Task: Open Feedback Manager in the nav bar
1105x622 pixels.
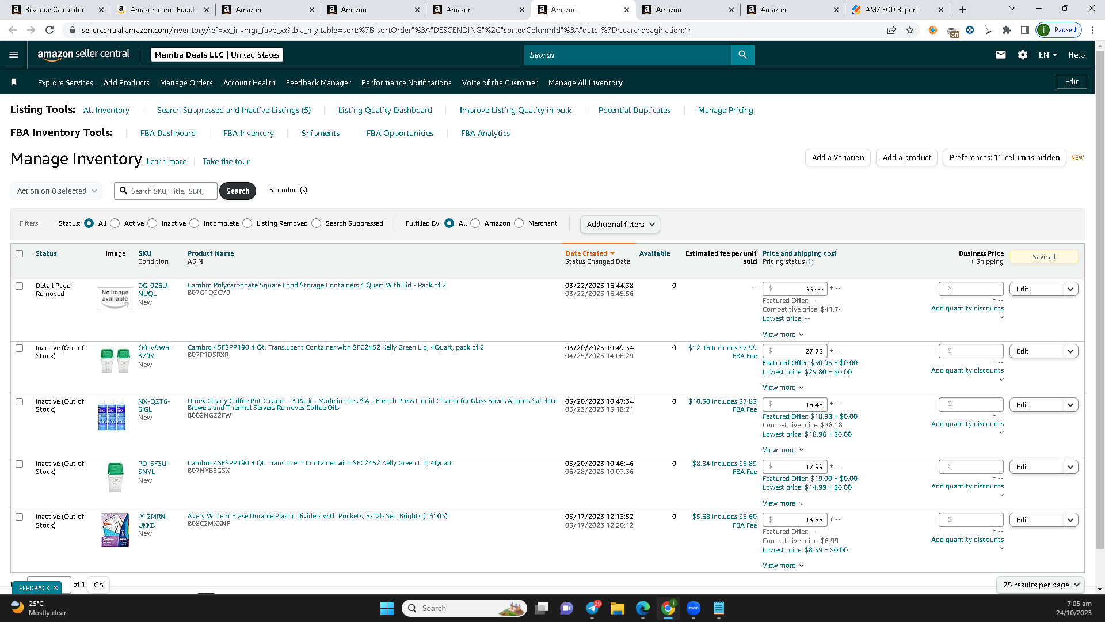Action: pos(318,82)
